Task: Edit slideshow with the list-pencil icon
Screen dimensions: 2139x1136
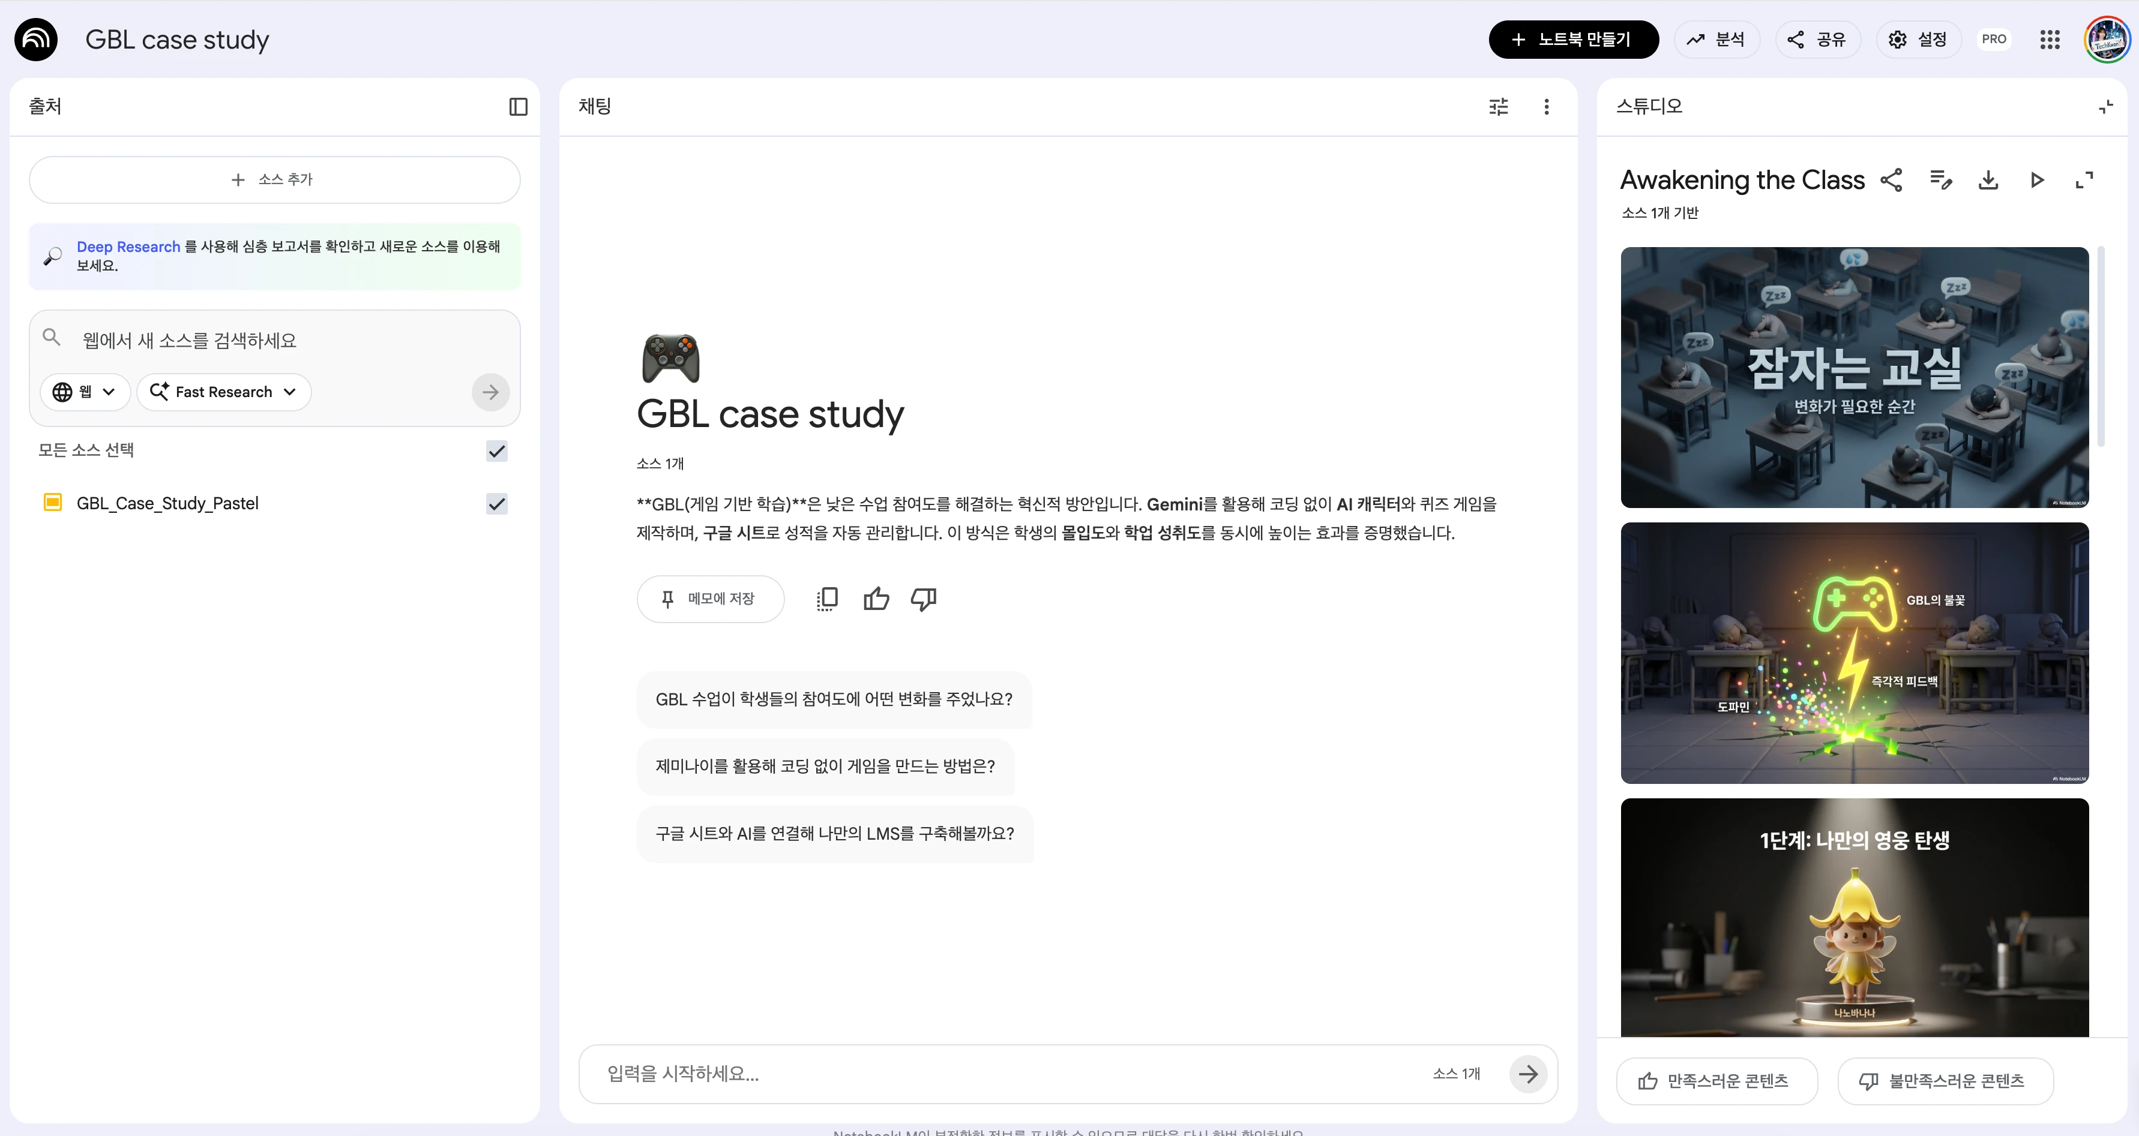Action: pyautogui.click(x=1940, y=180)
